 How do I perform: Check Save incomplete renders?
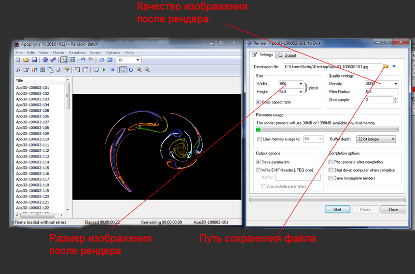[330, 178]
